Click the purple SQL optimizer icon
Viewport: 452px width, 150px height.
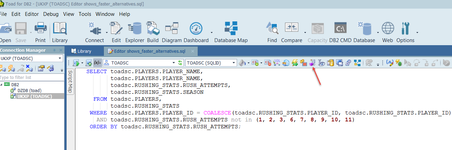click(312, 63)
